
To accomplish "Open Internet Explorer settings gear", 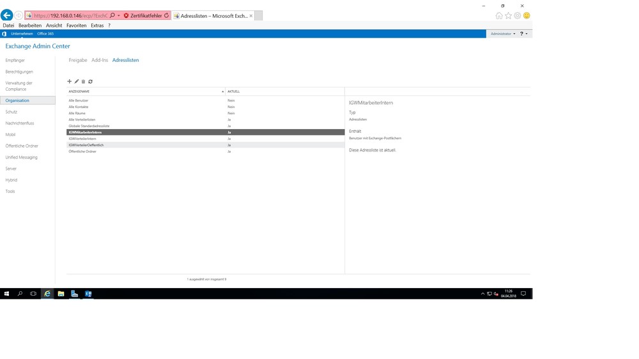I will point(518,15).
